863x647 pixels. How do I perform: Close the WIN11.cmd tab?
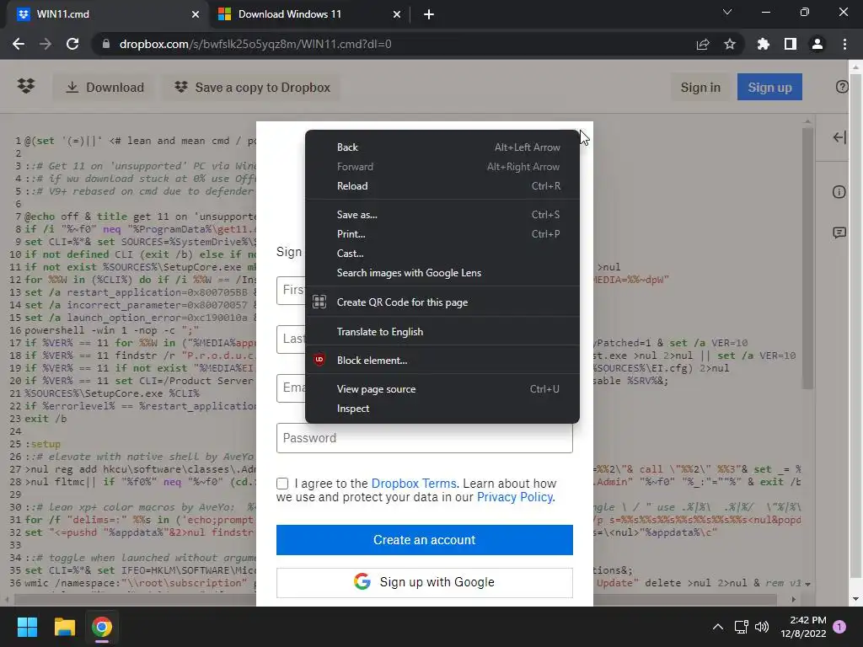coord(196,14)
